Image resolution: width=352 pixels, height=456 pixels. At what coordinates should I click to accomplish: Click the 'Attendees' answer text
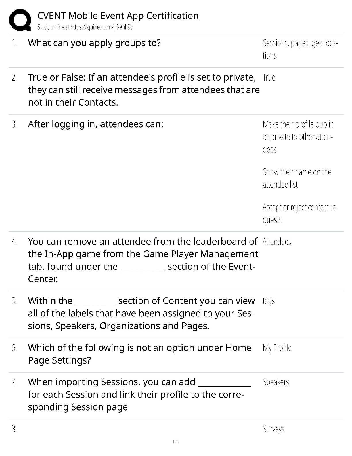(277, 242)
